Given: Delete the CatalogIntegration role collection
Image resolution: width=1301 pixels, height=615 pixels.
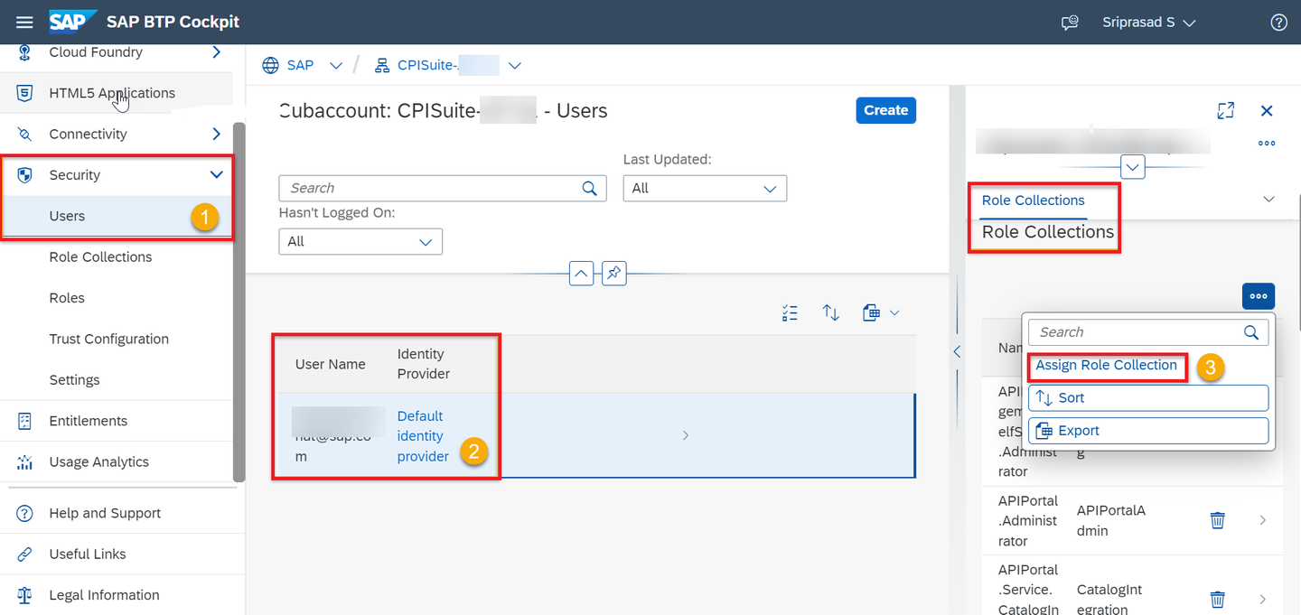Looking at the screenshot, I should coord(1218,599).
